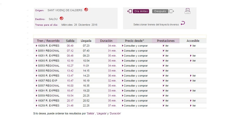Click the printer icon
The image size is (234, 121).
[x=187, y=11]
